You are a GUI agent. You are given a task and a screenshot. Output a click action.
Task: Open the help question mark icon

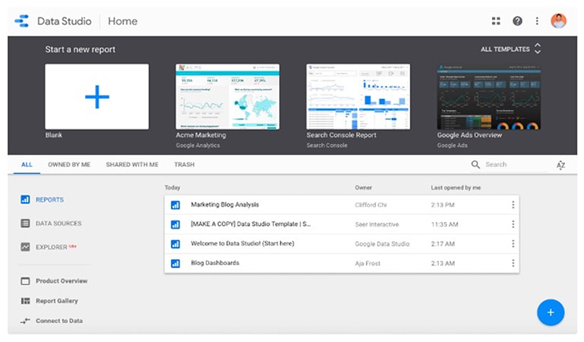tap(517, 21)
